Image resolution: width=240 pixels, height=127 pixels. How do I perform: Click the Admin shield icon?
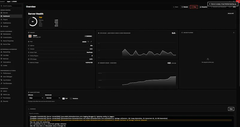coord(1,91)
